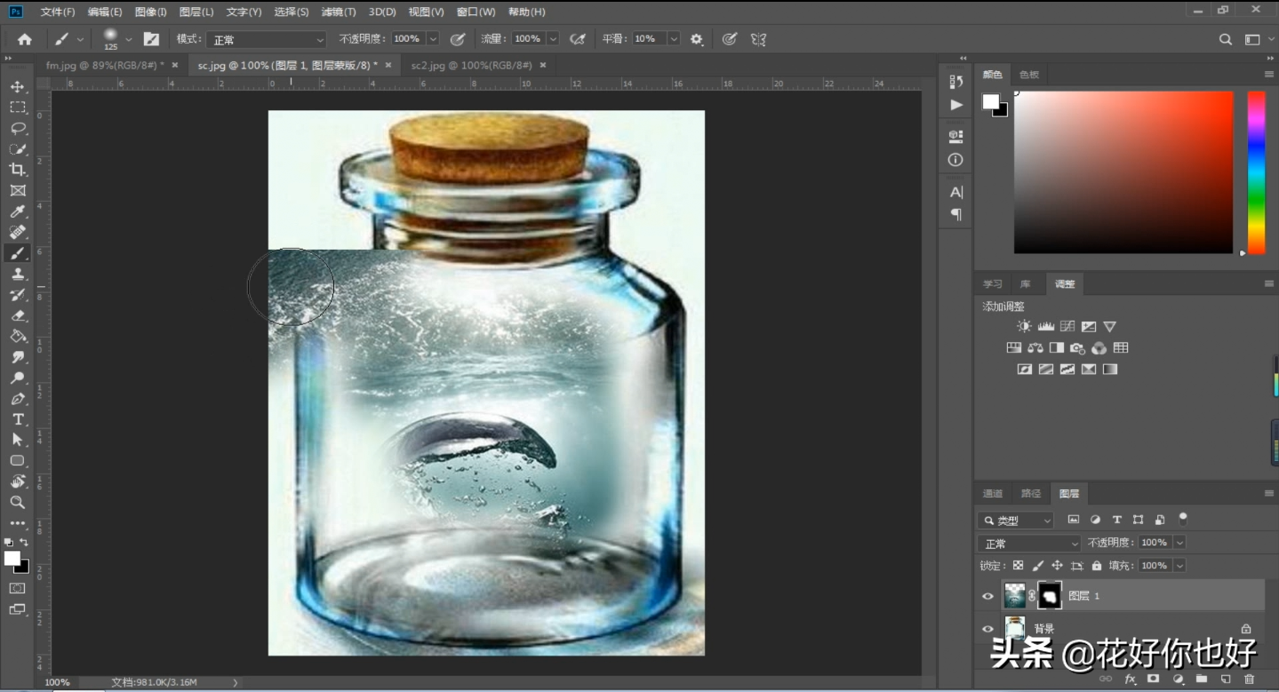
Task: Select the 图层 1 layer mask thumbnail
Action: point(1050,596)
